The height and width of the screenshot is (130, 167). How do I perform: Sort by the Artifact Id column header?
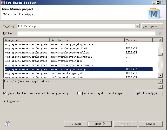[x=87, y=40]
